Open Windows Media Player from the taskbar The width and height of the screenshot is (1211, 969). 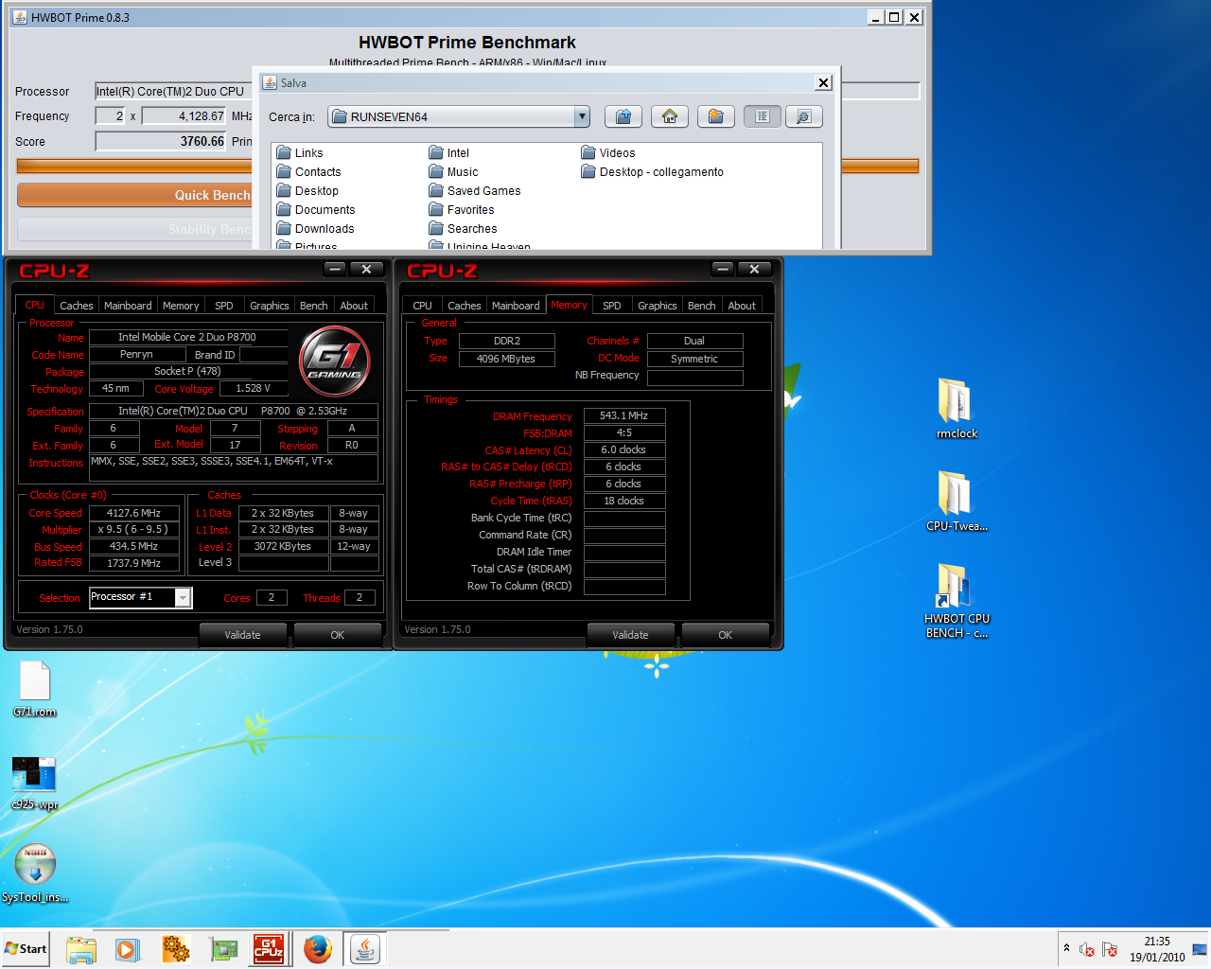coord(128,949)
